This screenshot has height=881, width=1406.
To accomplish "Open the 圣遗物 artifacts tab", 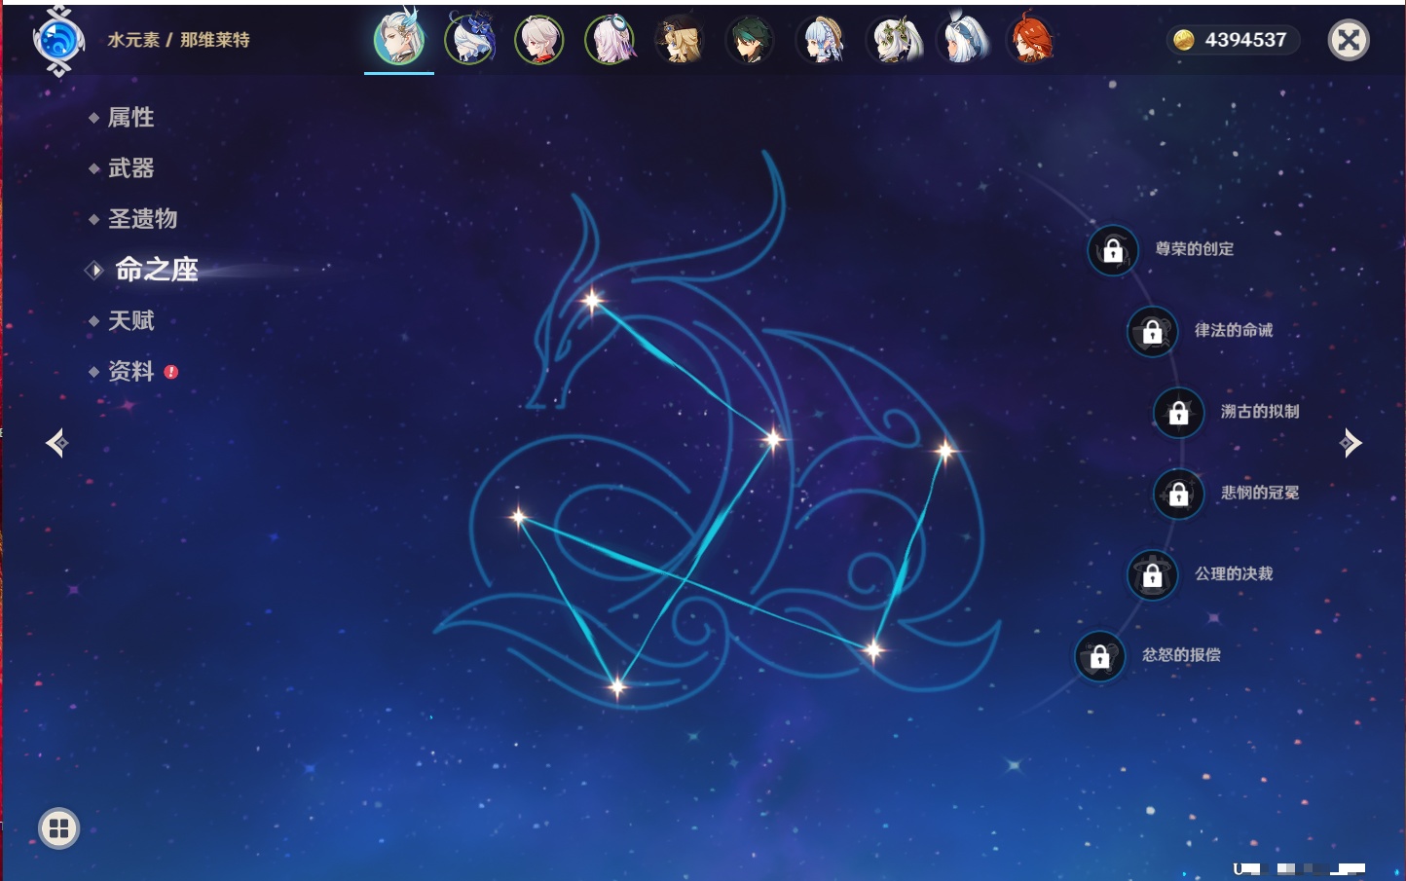I will 142,219.
